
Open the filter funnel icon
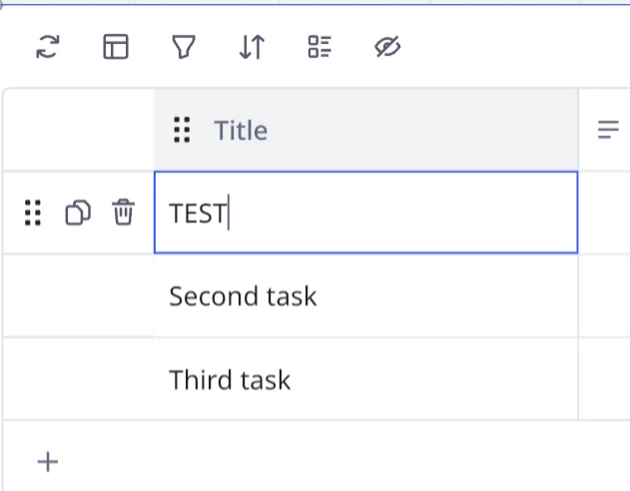pyautogui.click(x=184, y=47)
